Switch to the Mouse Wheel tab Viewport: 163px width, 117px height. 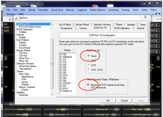(82, 24)
